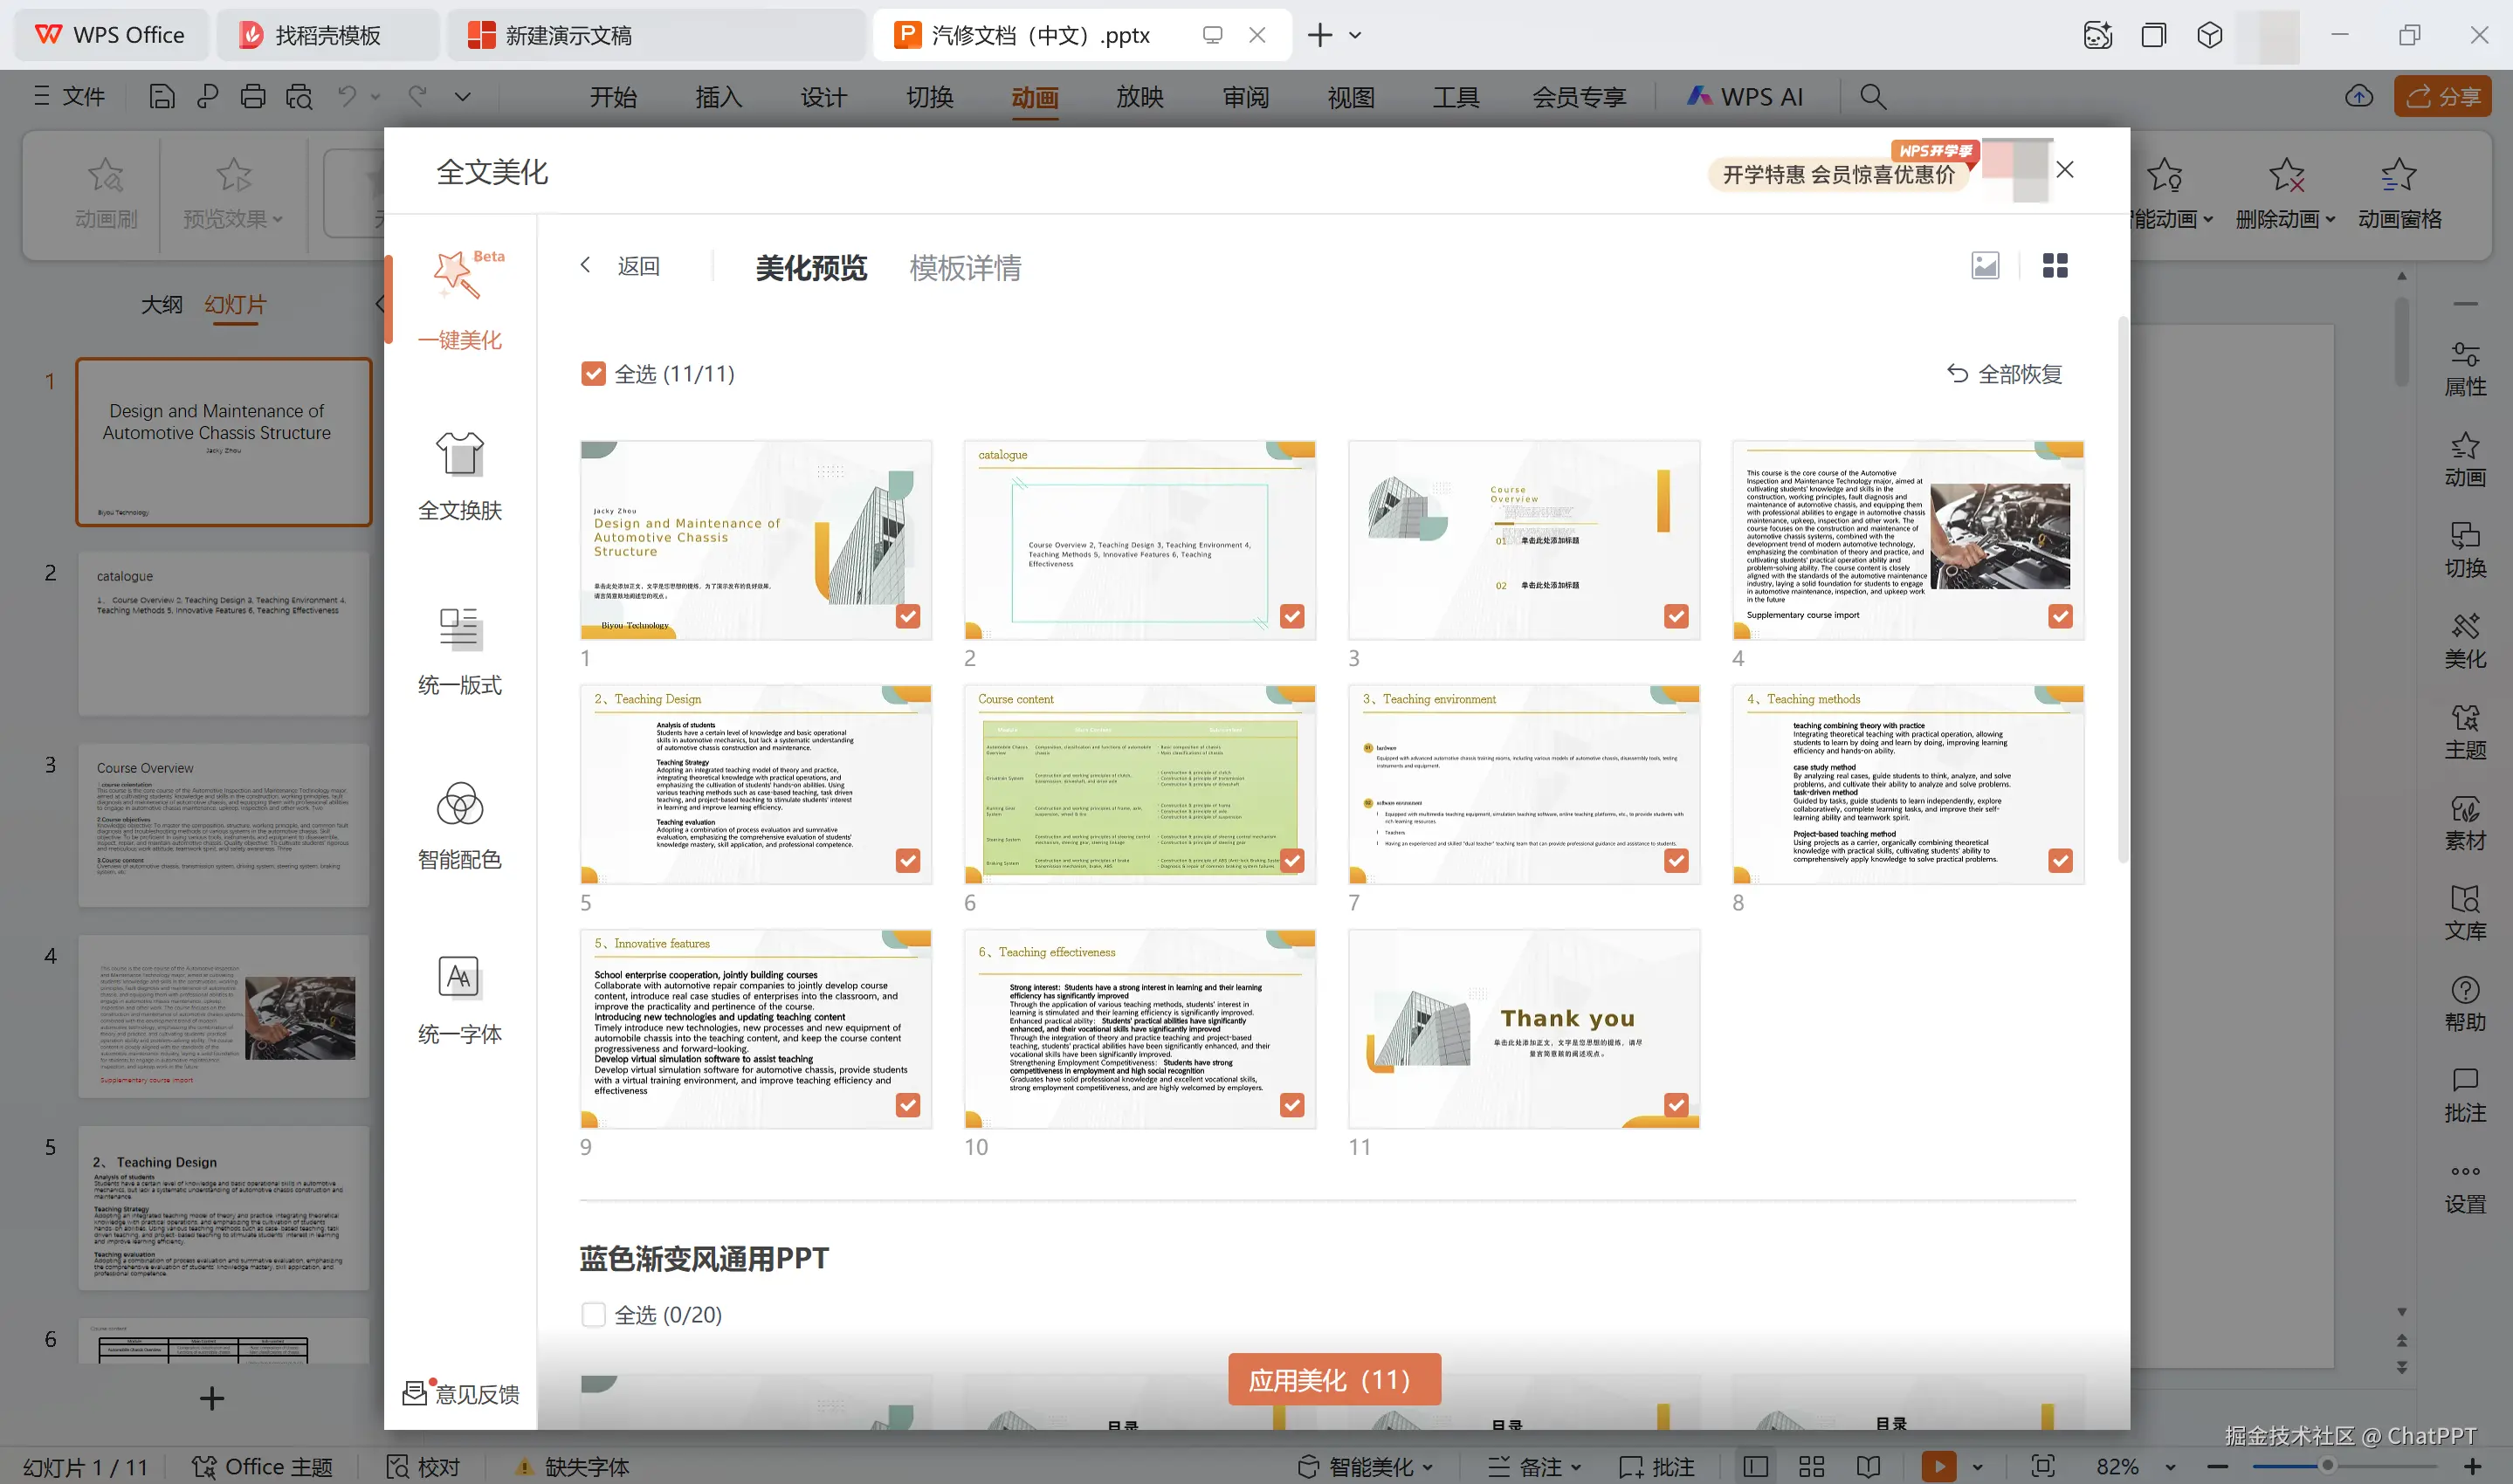The height and width of the screenshot is (1484, 2513).
Task: Select the 一键美化 magic wand icon
Action: point(458,274)
